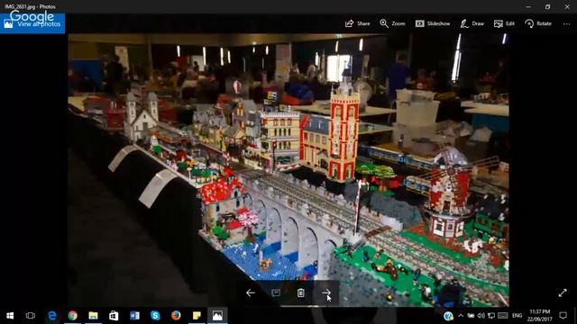Enter full screen with diagonal arrows icon

[563, 292]
